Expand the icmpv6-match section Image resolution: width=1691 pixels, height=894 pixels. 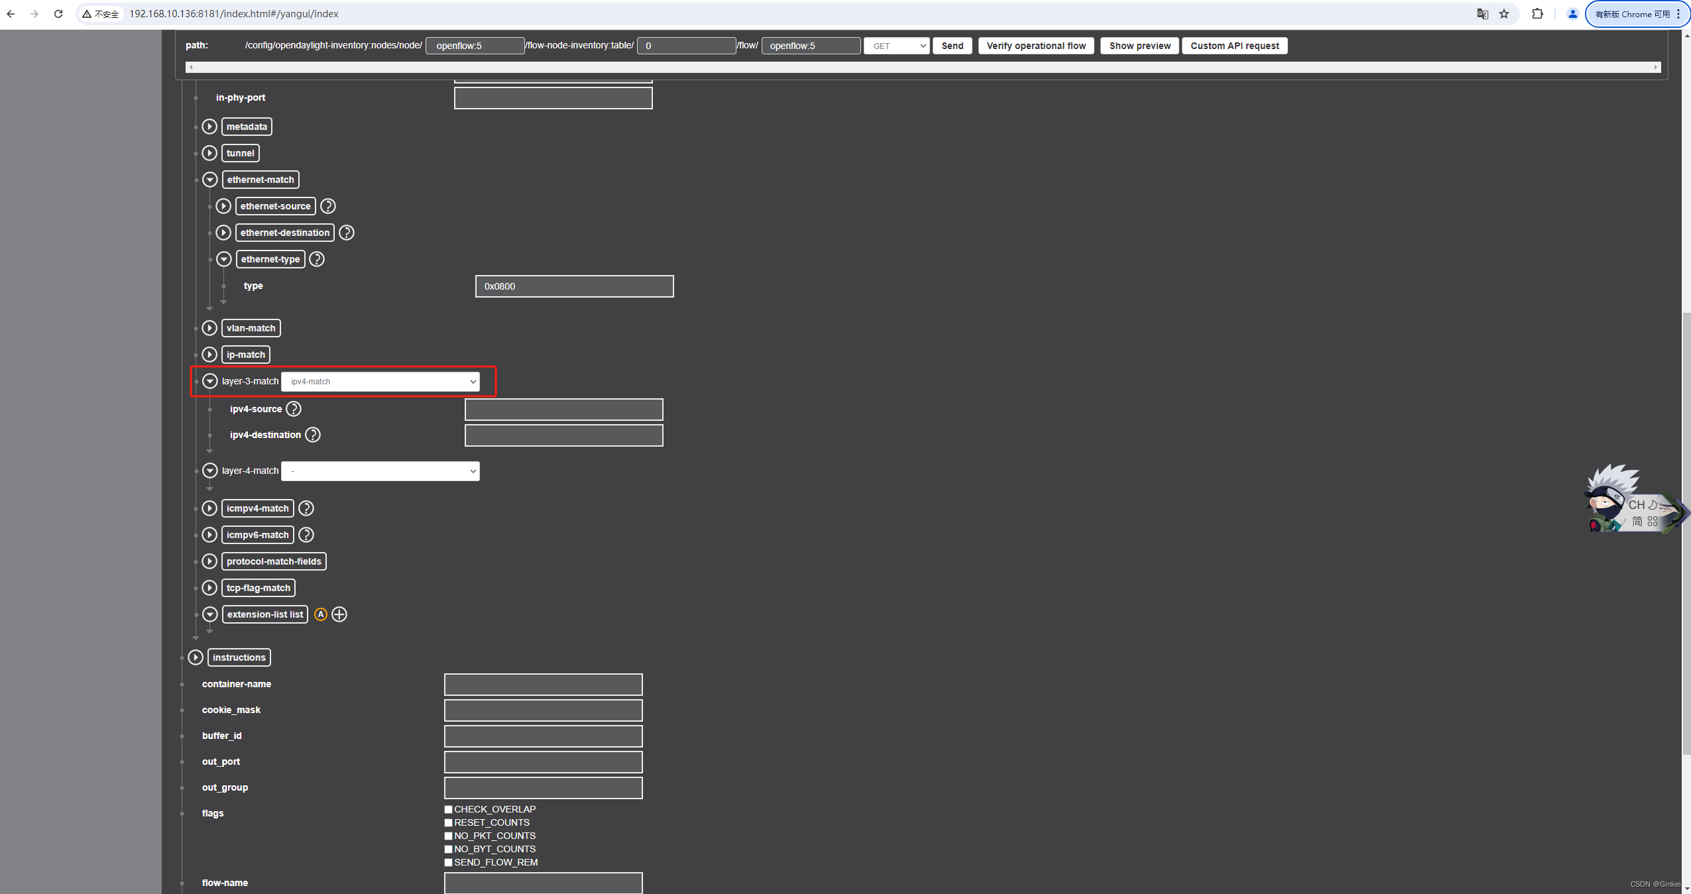tap(210, 534)
